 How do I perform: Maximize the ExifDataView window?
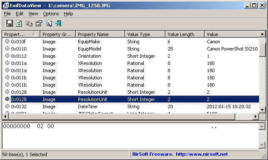tap(254, 6)
